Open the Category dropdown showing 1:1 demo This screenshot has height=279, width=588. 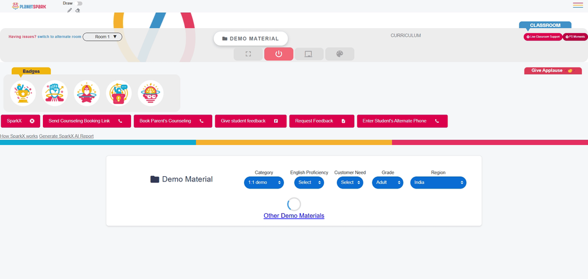pyautogui.click(x=264, y=183)
